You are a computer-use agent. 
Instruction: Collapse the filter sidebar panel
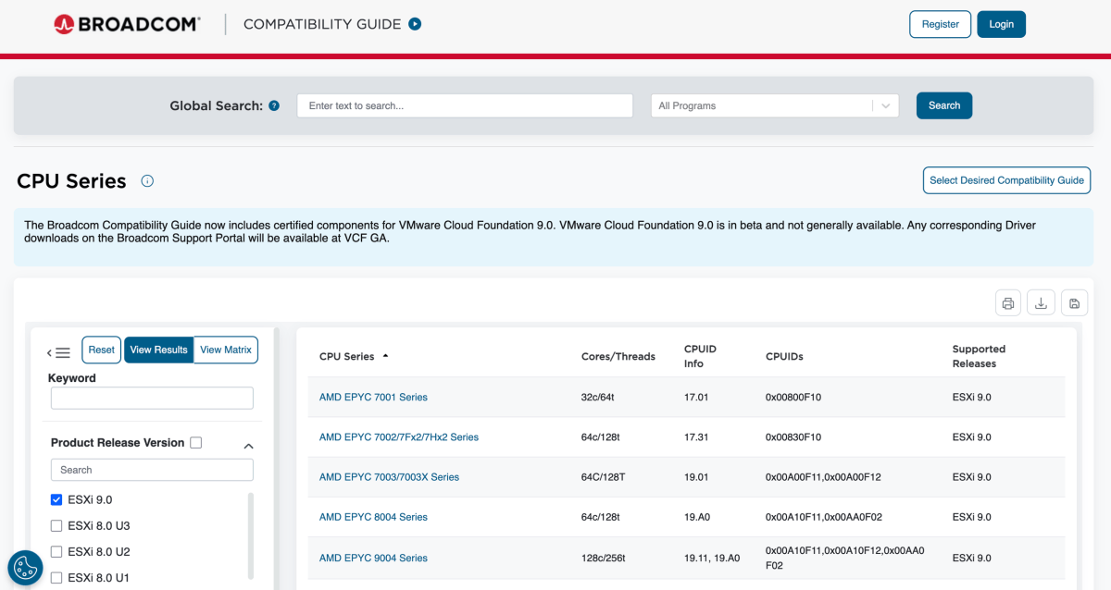click(x=59, y=352)
